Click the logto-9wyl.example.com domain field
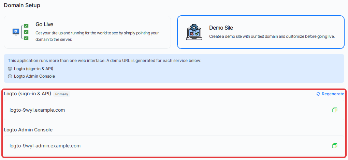 (x=174, y=110)
